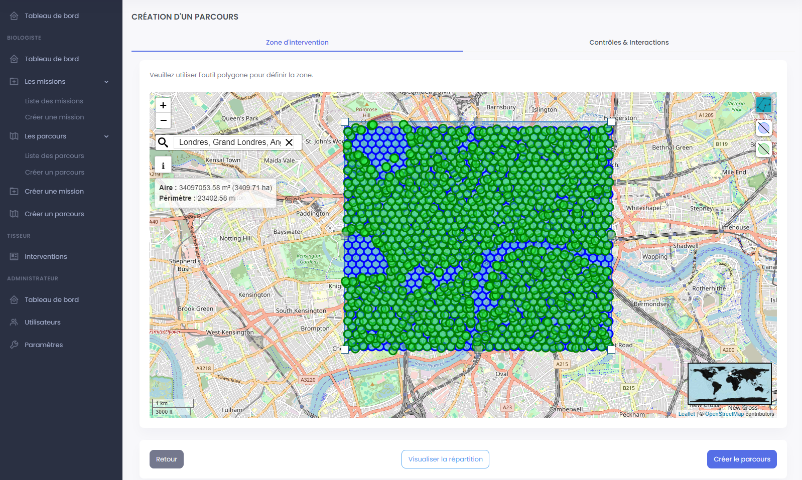
Task: Open the map info button
Action: (x=163, y=165)
